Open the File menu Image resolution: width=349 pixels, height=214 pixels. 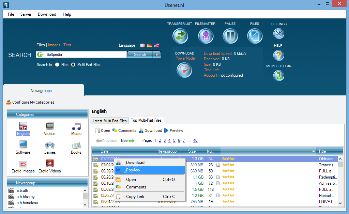(11, 14)
